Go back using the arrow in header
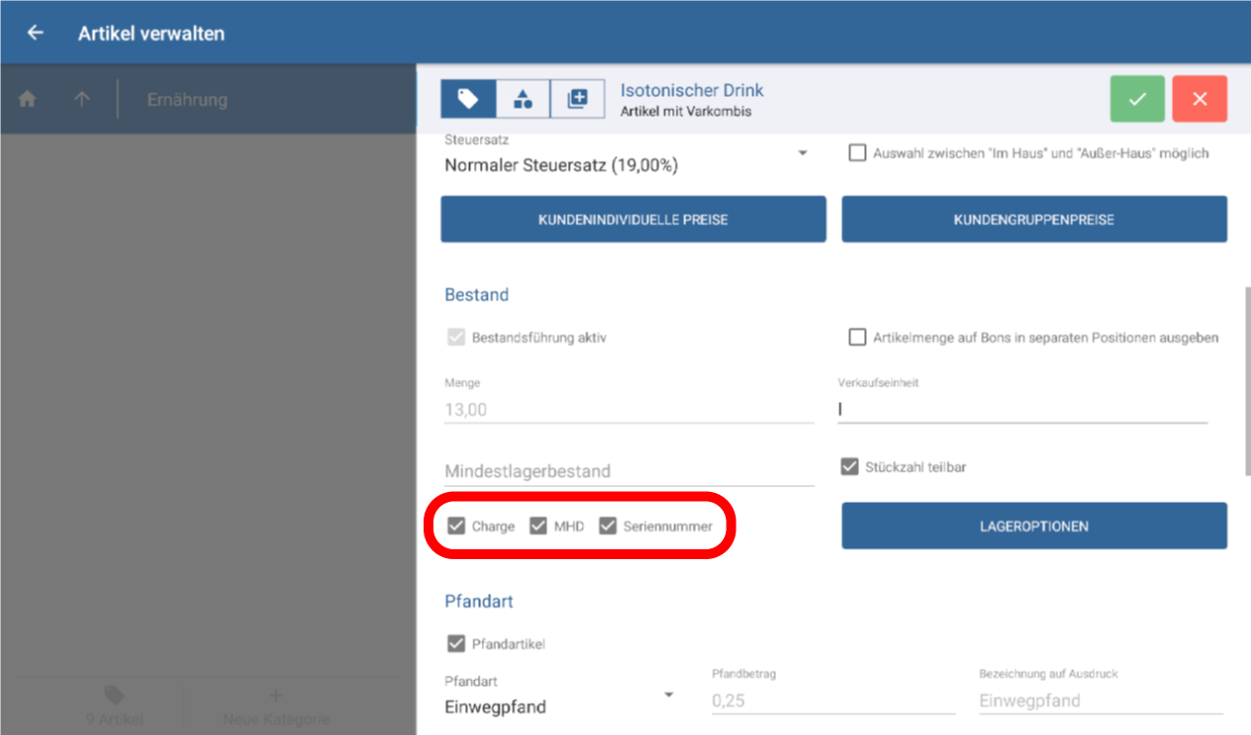This screenshot has width=1251, height=735. pyautogui.click(x=36, y=33)
